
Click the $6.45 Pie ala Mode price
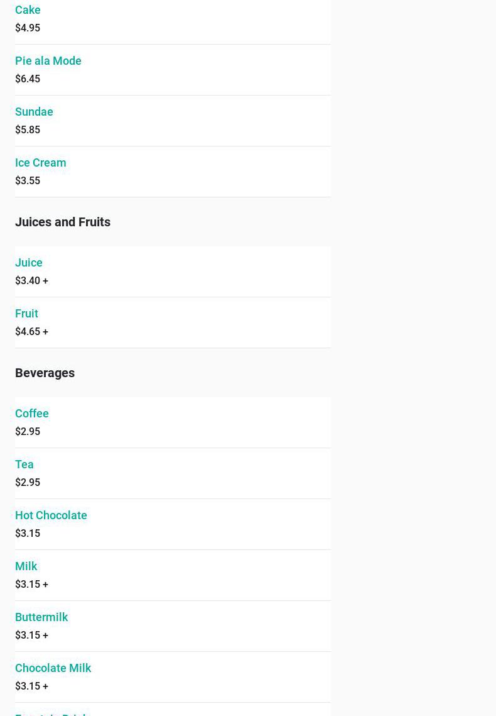click(28, 79)
